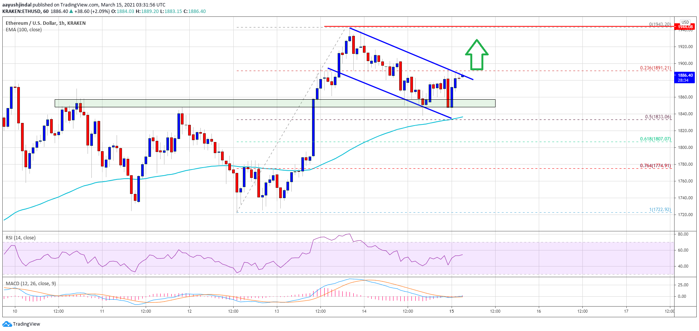
Task: Click the current price label 1886.40
Action: pyautogui.click(x=685, y=78)
